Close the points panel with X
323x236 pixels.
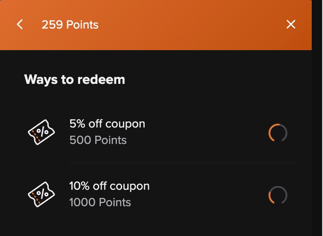click(x=291, y=24)
